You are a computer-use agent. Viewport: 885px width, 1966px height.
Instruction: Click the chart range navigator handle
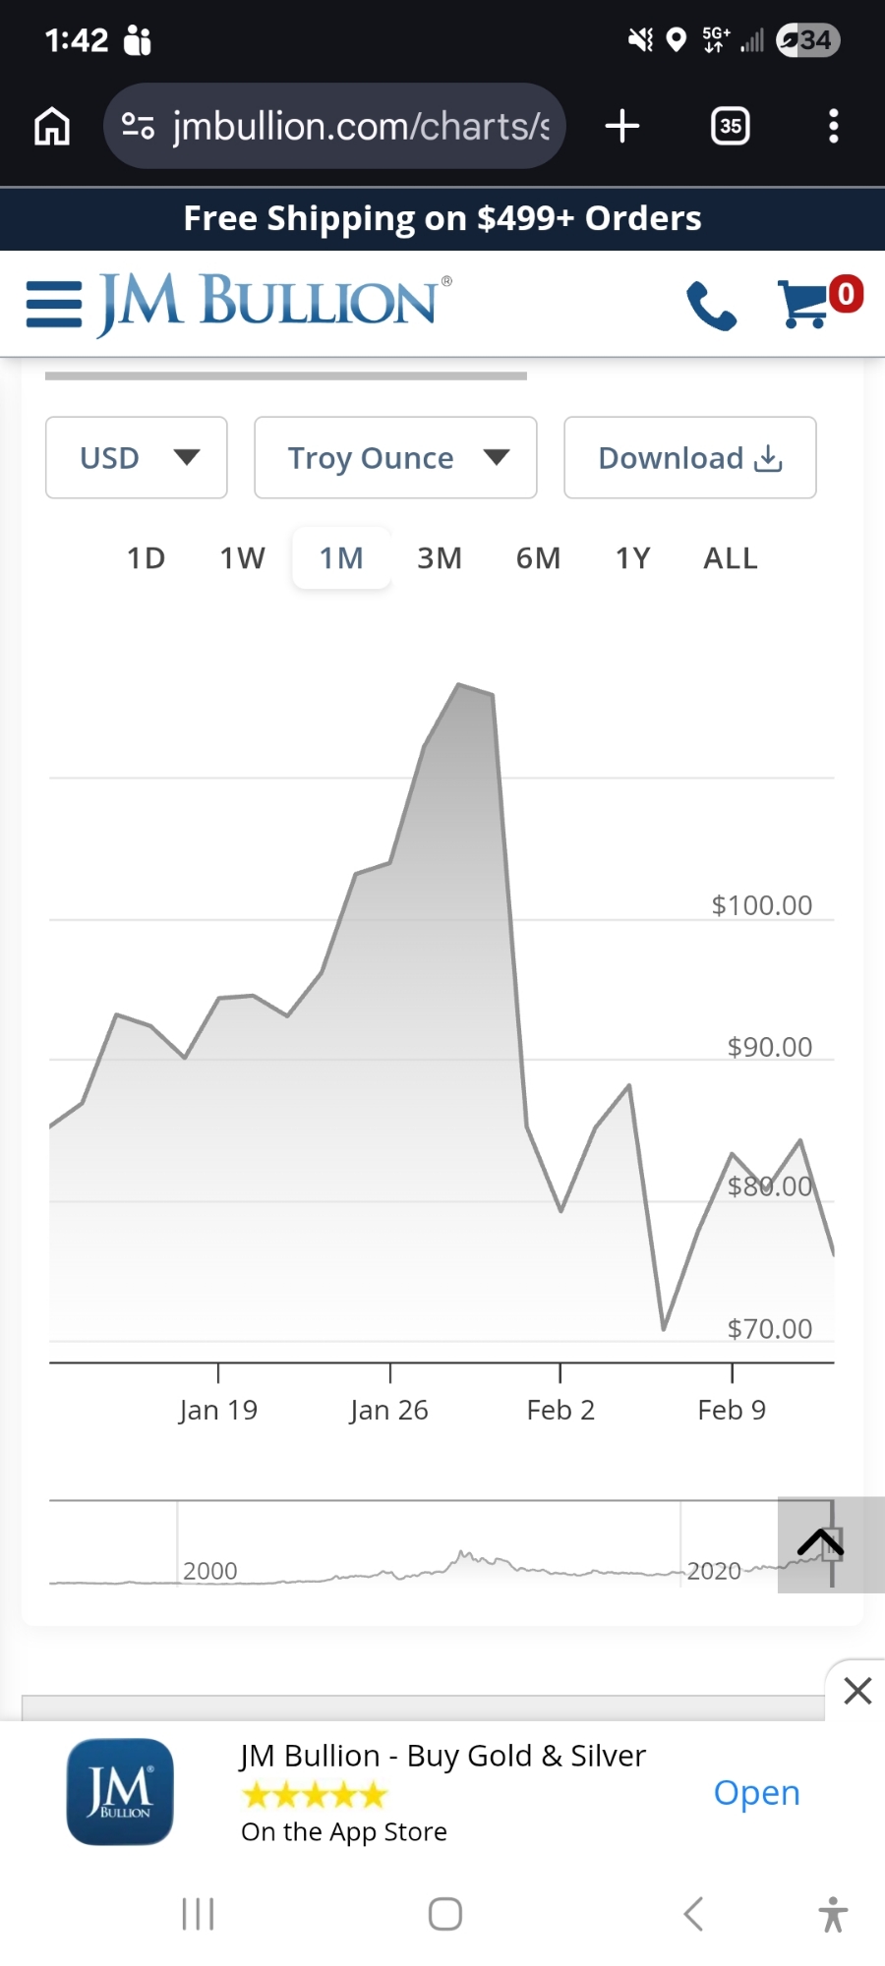832,1545
